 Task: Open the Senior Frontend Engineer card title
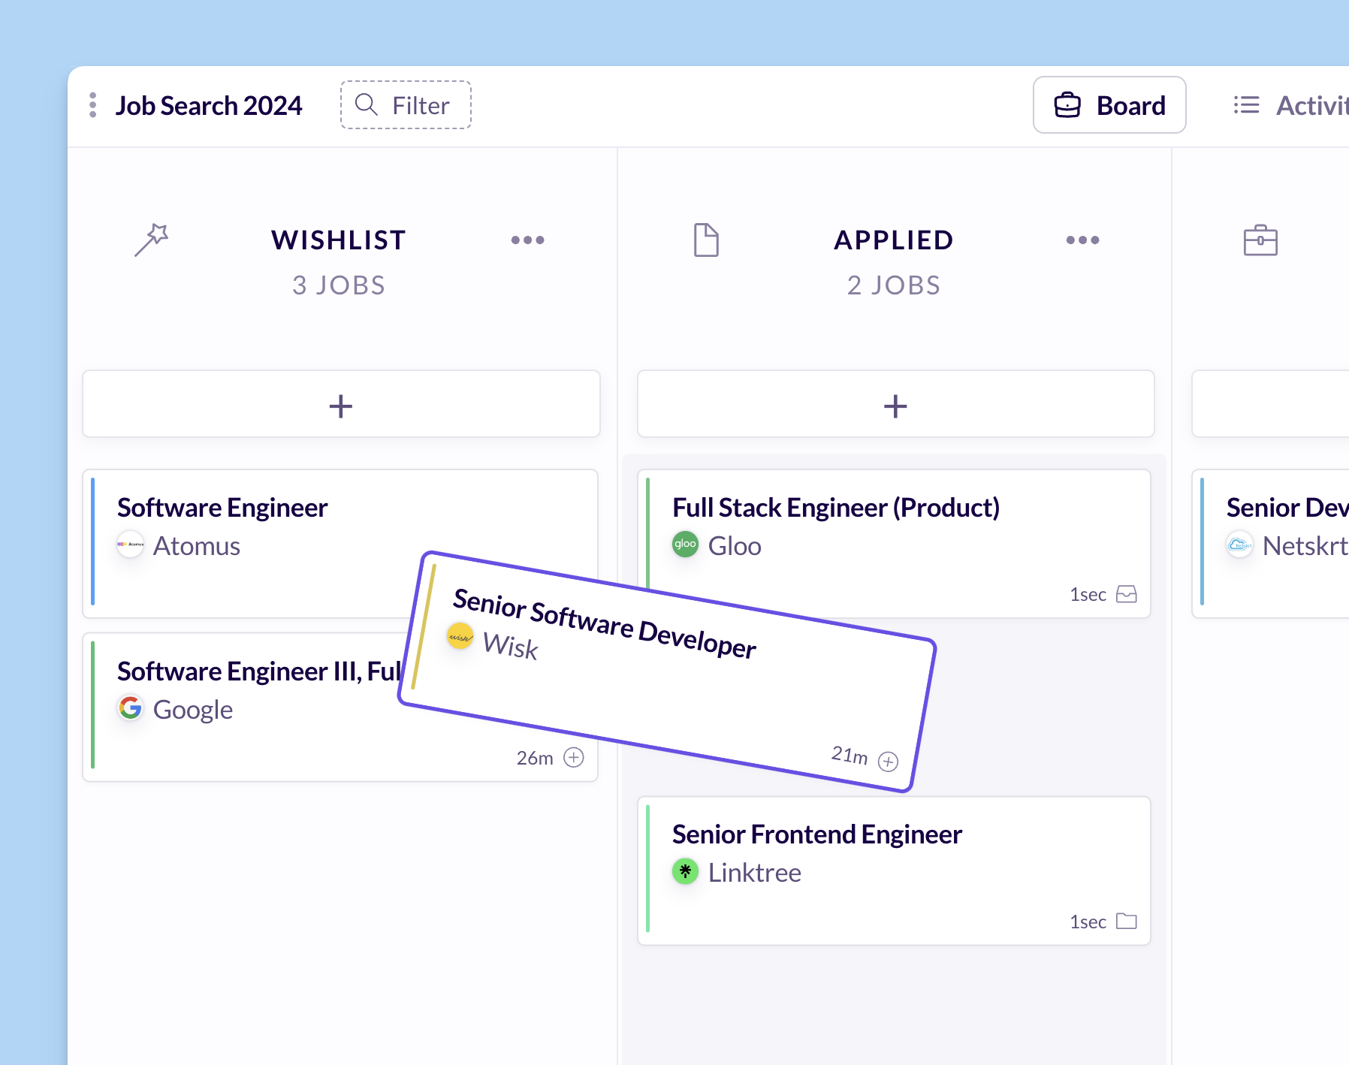point(817,834)
